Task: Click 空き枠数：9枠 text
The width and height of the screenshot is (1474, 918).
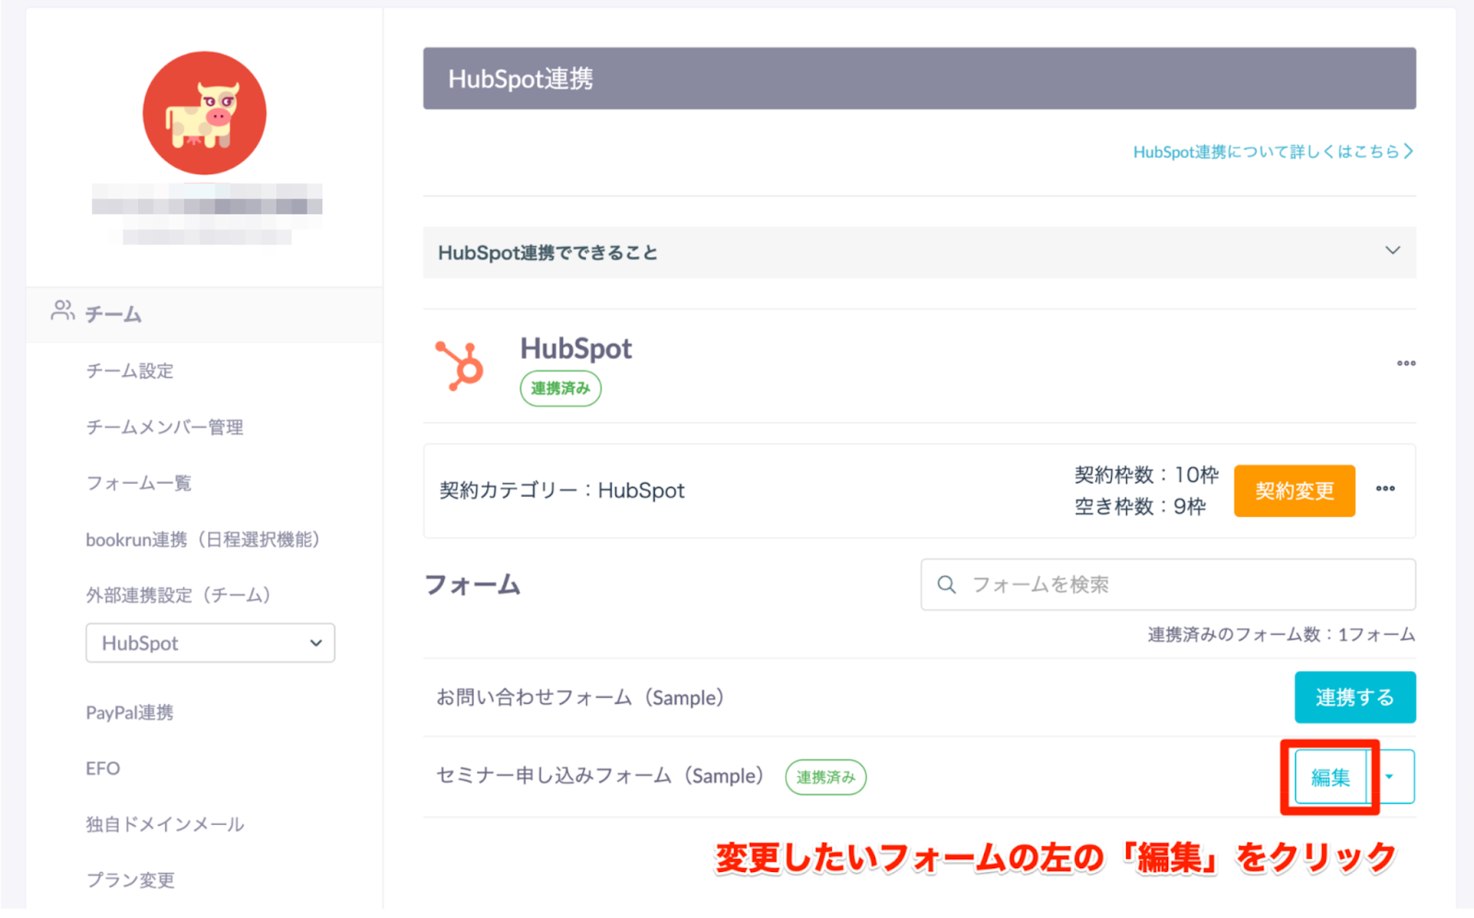Action: pyautogui.click(x=1140, y=506)
